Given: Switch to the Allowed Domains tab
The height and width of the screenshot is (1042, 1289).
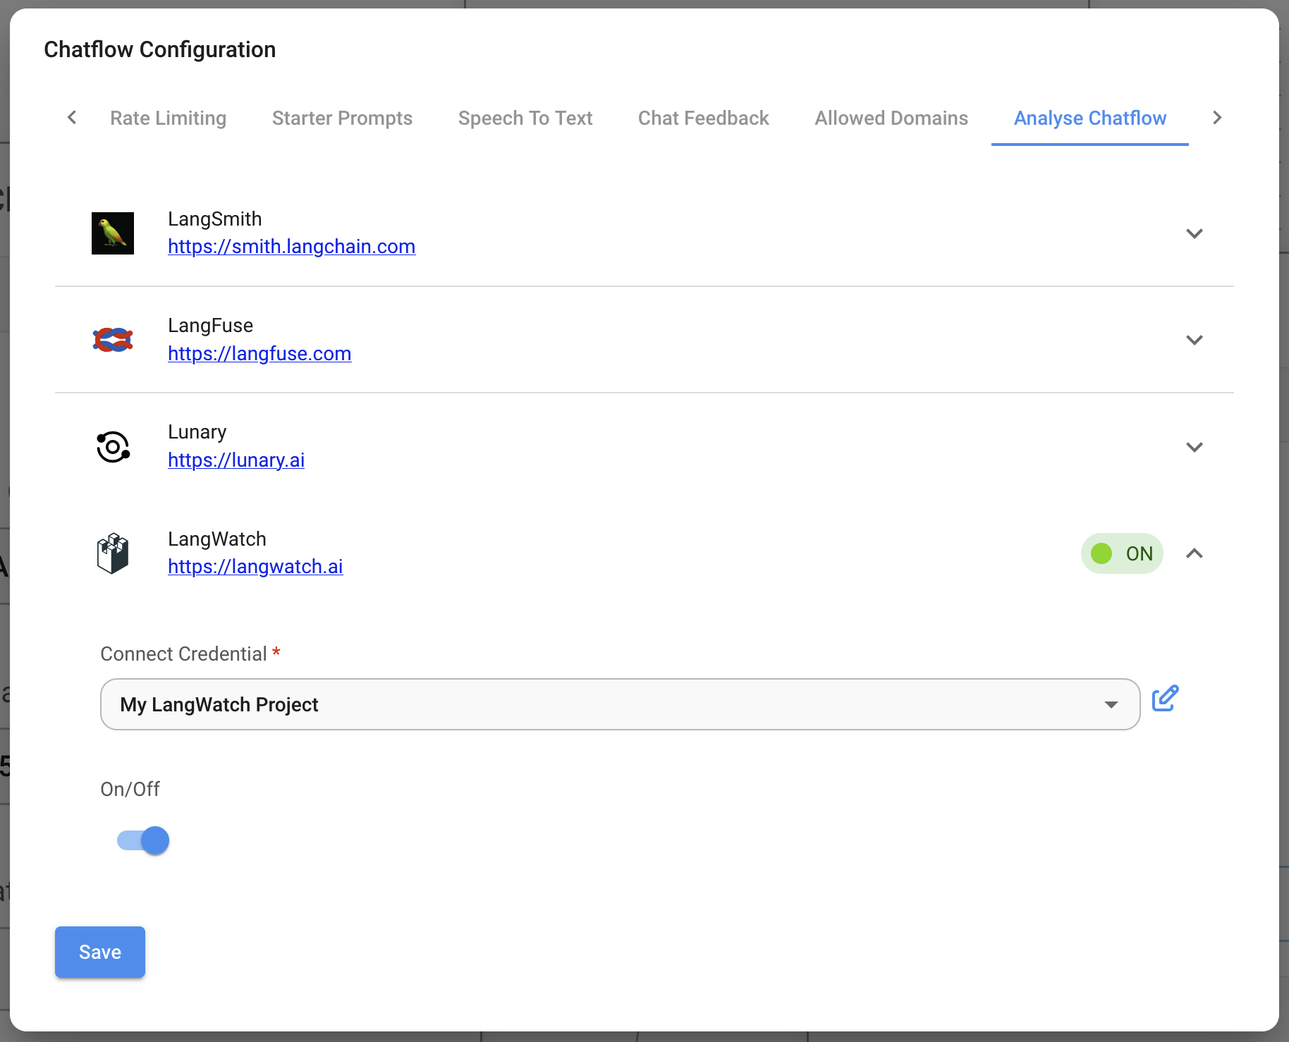Looking at the screenshot, I should 891,118.
